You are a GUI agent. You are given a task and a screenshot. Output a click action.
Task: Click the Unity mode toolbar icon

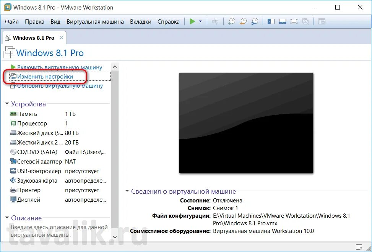coord(305,21)
